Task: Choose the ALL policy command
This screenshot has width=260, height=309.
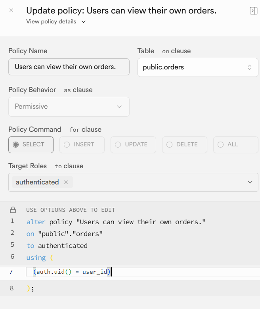Action: 235,145
